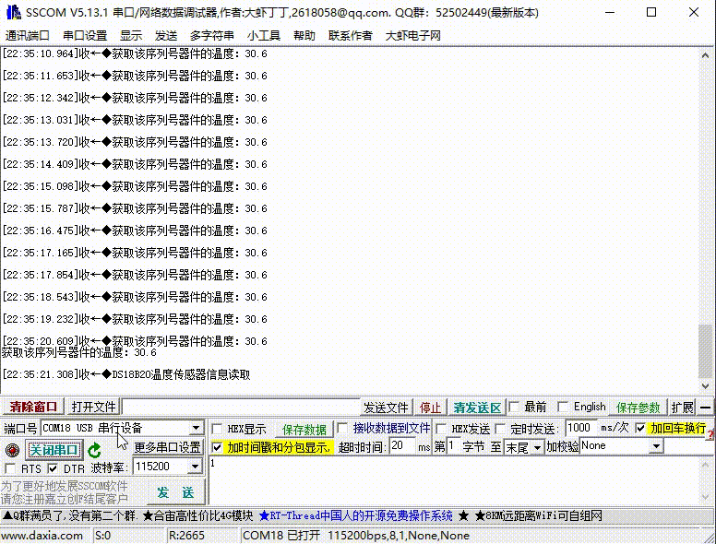Click the 保存数据 button
This screenshot has height=544, width=716.
[304, 430]
